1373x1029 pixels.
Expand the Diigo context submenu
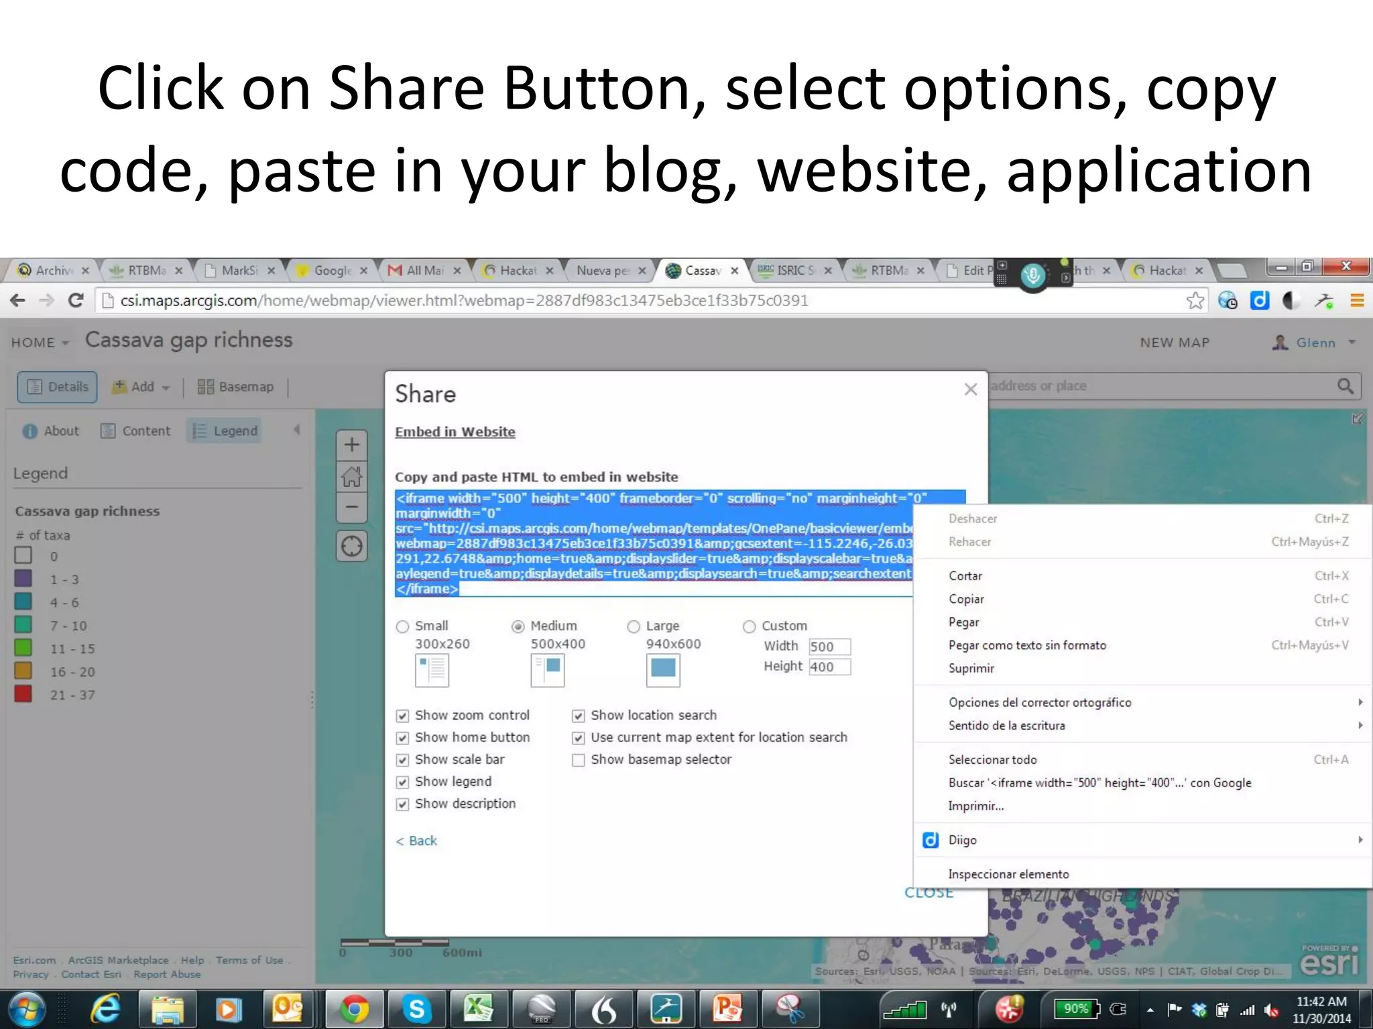[1144, 840]
